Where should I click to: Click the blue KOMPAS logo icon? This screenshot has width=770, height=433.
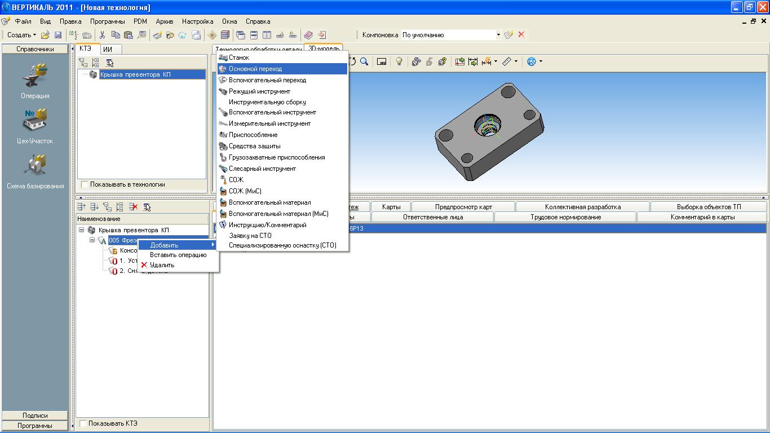point(532,61)
